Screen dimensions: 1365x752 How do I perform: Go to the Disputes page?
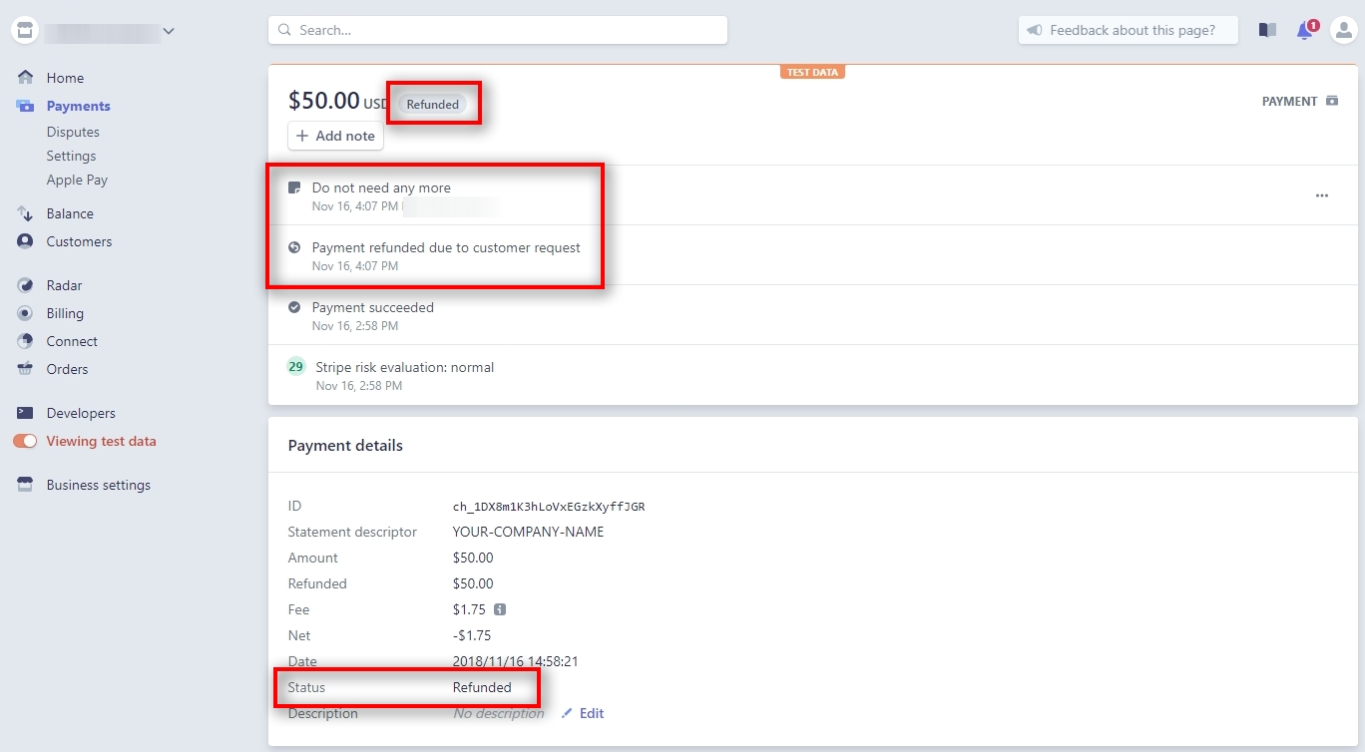[72, 131]
